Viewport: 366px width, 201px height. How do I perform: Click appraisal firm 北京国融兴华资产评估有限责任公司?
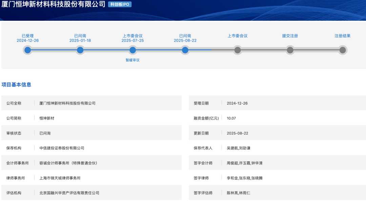[x=69, y=193]
